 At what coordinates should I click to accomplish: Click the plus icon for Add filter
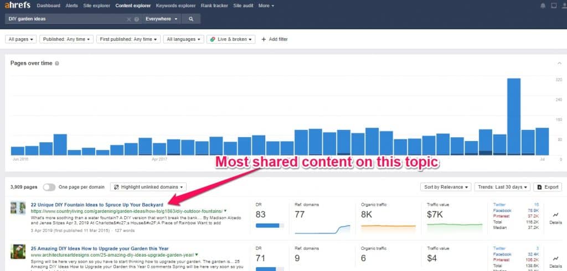pos(264,39)
